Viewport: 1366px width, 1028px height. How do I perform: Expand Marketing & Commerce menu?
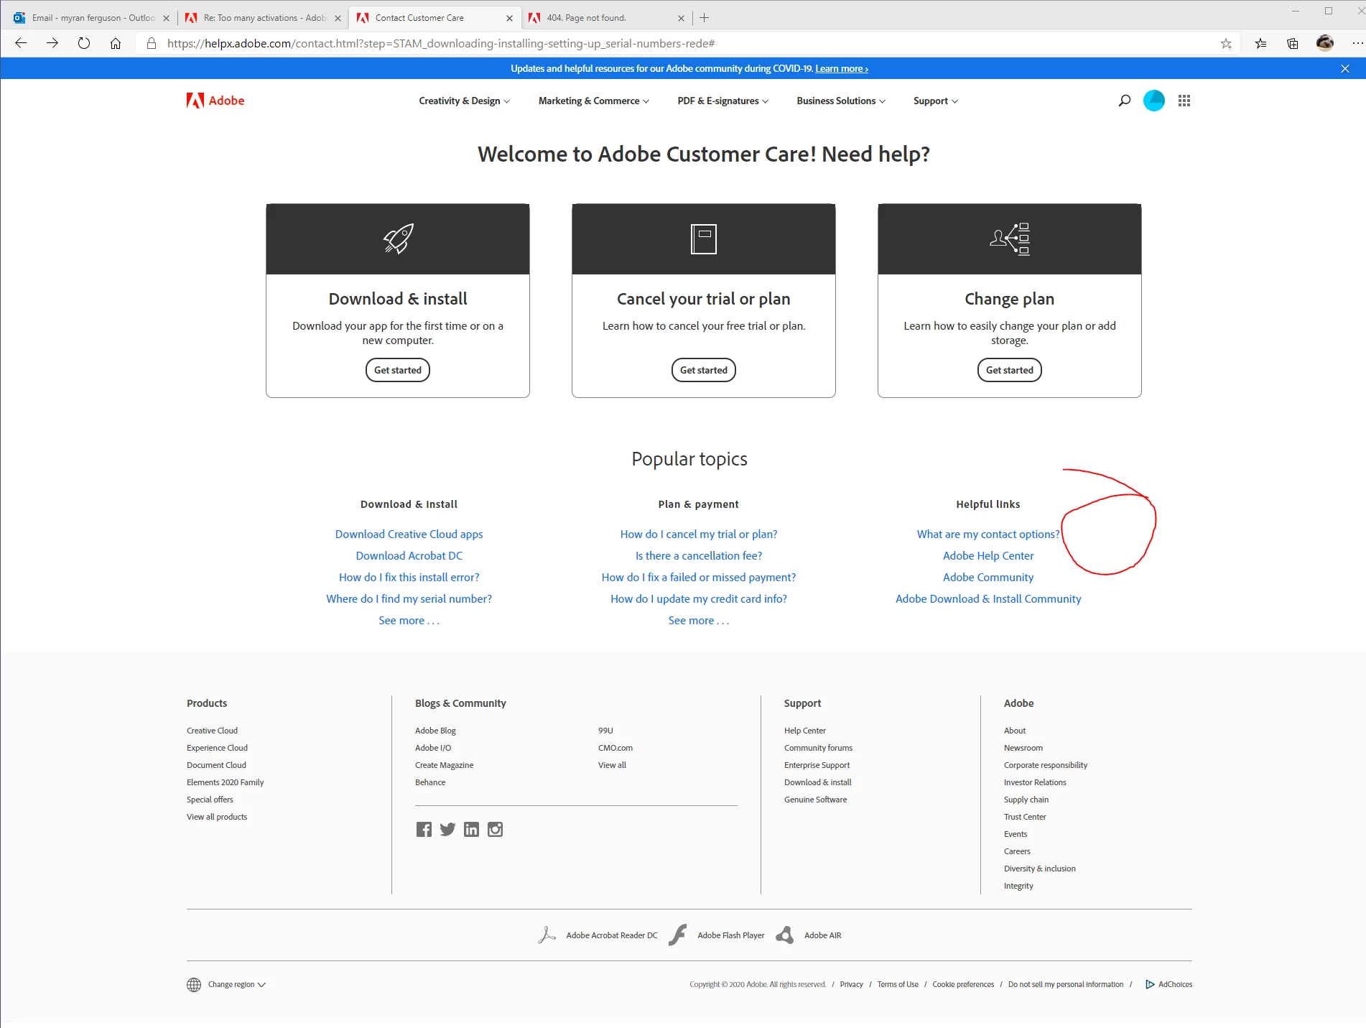[x=593, y=101]
